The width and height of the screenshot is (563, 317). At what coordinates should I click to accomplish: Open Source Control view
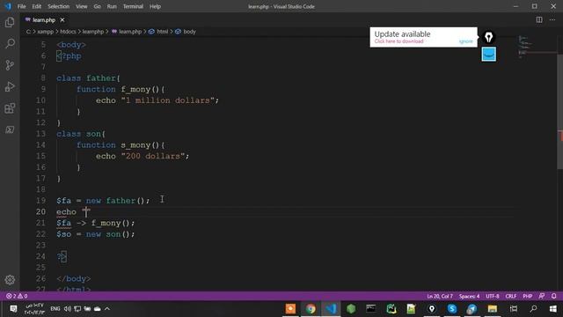pos(10,65)
